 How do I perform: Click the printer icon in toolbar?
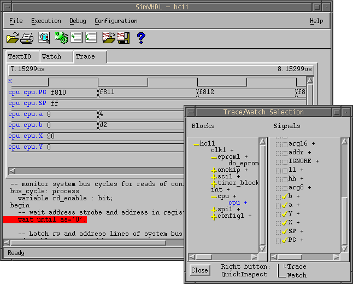pyautogui.click(x=27, y=38)
